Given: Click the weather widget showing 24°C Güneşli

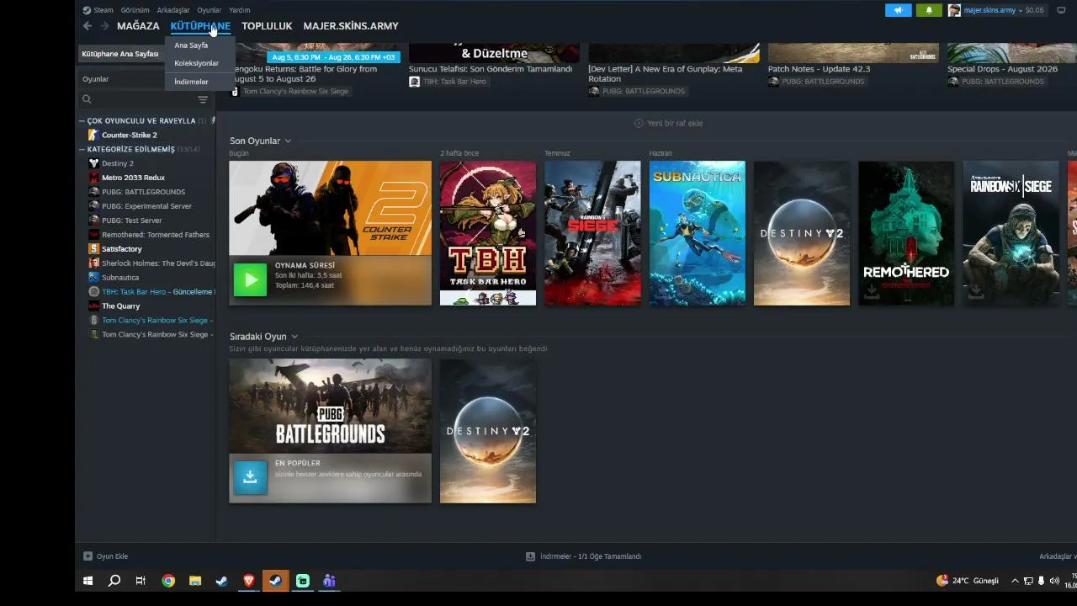Looking at the screenshot, I should point(968,581).
